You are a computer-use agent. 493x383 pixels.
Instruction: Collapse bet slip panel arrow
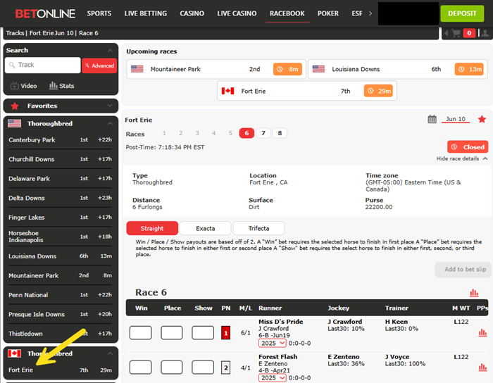pyautogui.click(x=446, y=33)
